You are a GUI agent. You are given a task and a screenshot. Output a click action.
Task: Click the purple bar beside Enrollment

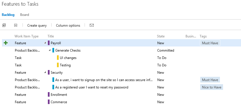click(x=49, y=94)
